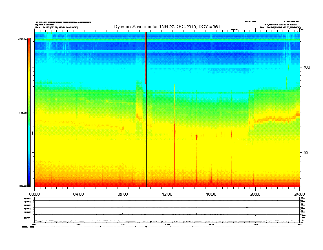Click the -130.00 colorbar top label
Image resolution: width=323 pixels, height=250 pixels.
tap(22, 39)
